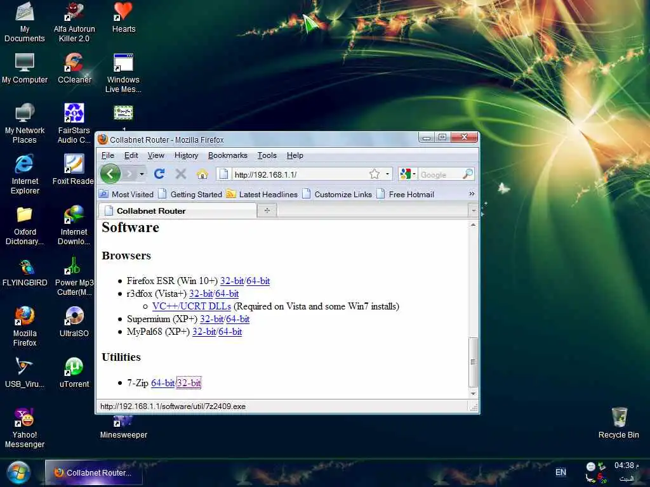Select the FairStars Audio C... icon
This screenshot has width=650, height=487.
(74, 123)
